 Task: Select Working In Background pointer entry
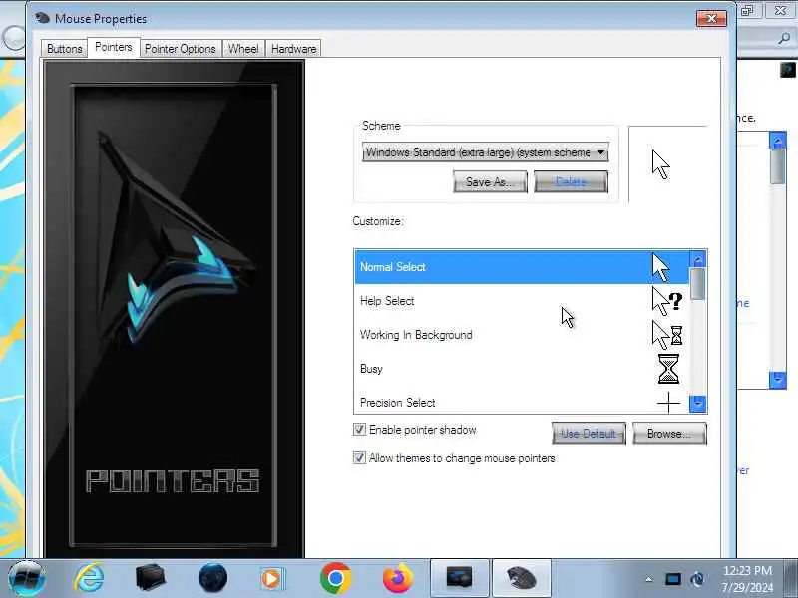(522, 335)
